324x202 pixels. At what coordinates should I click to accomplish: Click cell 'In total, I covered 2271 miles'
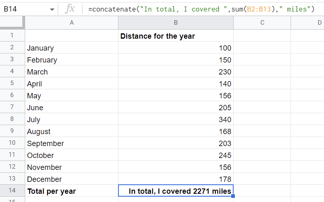click(176, 191)
